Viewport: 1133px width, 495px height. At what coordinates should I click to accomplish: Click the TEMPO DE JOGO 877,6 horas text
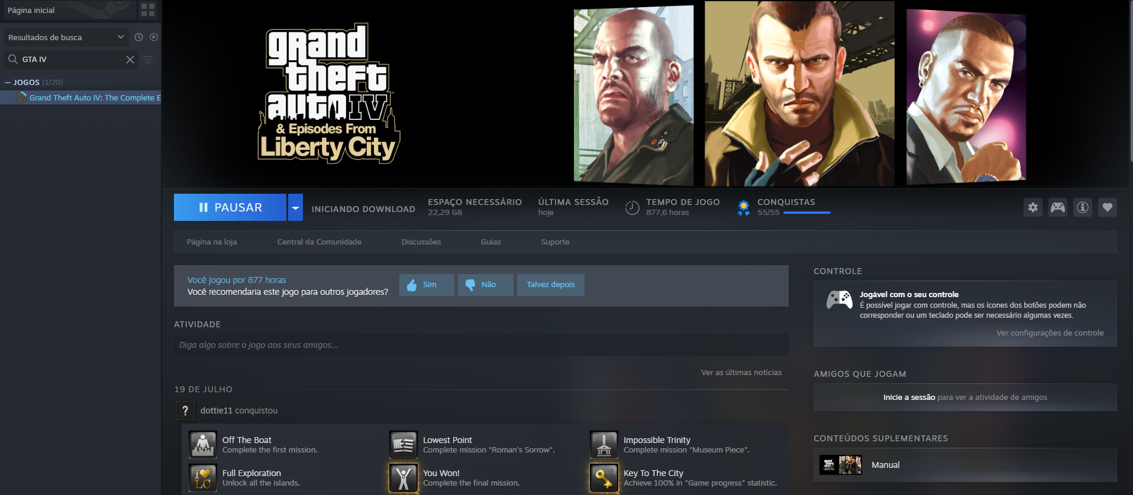[683, 207]
